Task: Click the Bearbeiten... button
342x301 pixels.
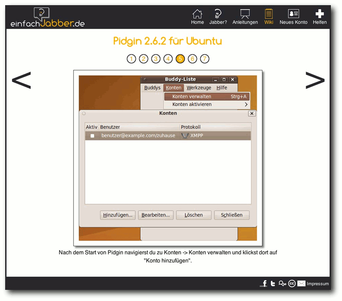Action: tap(156, 215)
